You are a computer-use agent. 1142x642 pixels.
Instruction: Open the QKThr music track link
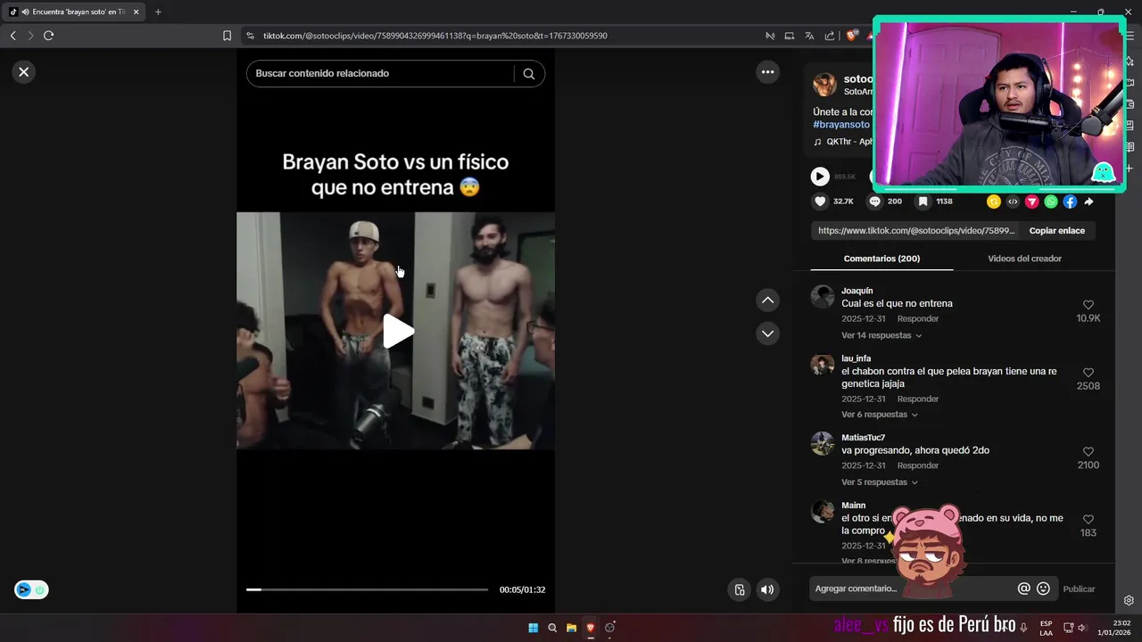click(x=842, y=142)
